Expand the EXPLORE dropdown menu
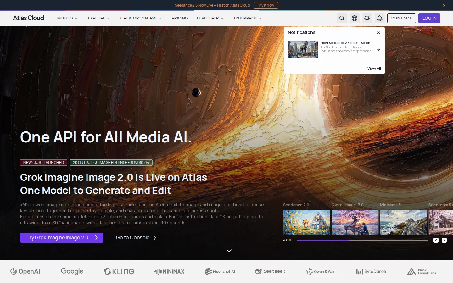 point(99,18)
